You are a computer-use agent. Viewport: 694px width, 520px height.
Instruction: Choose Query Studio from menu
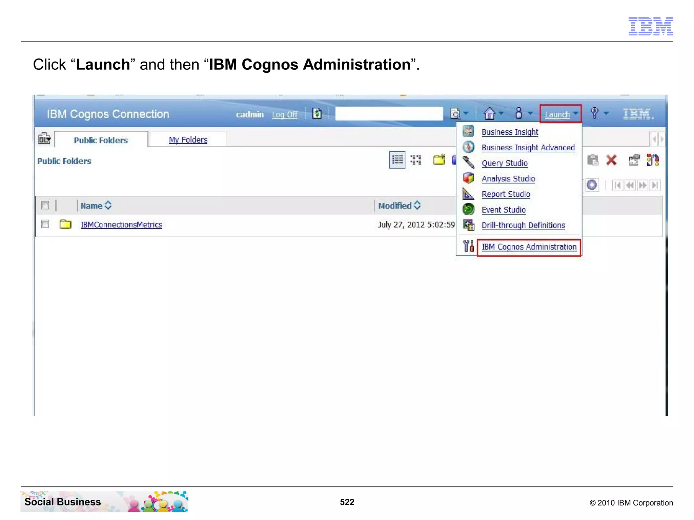[505, 163]
